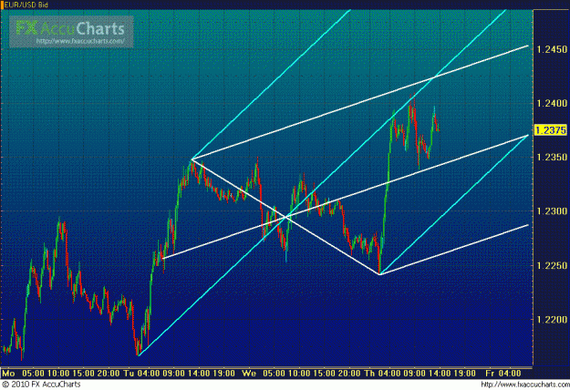Click the 1.2400 price axis label
The width and height of the screenshot is (570, 390).
552,104
